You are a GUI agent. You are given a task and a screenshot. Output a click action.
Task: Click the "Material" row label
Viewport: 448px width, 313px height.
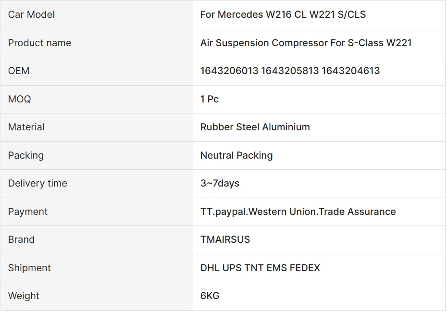26,127
